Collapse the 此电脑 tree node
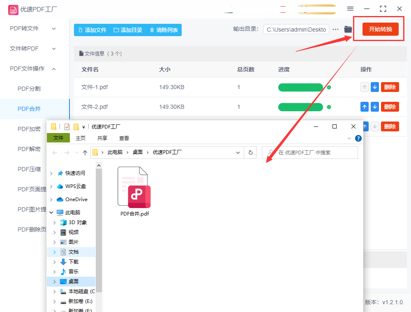Screen dimensions: 411x312 pos(51,212)
